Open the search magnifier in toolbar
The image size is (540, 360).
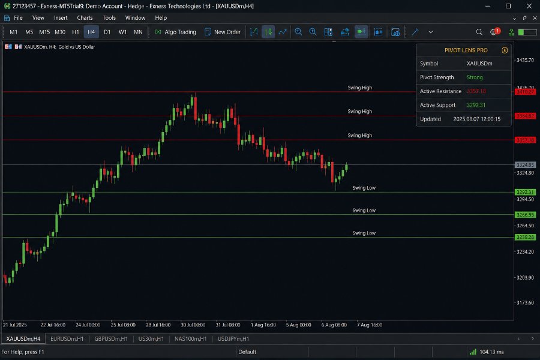coord(479,32)
